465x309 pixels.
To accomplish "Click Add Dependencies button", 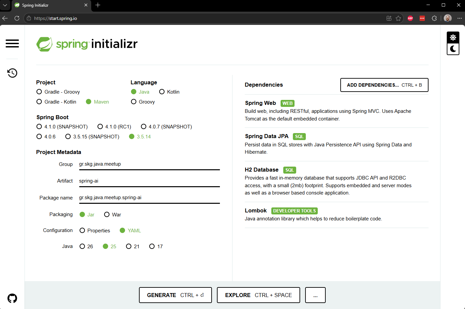I will point(384,85).
